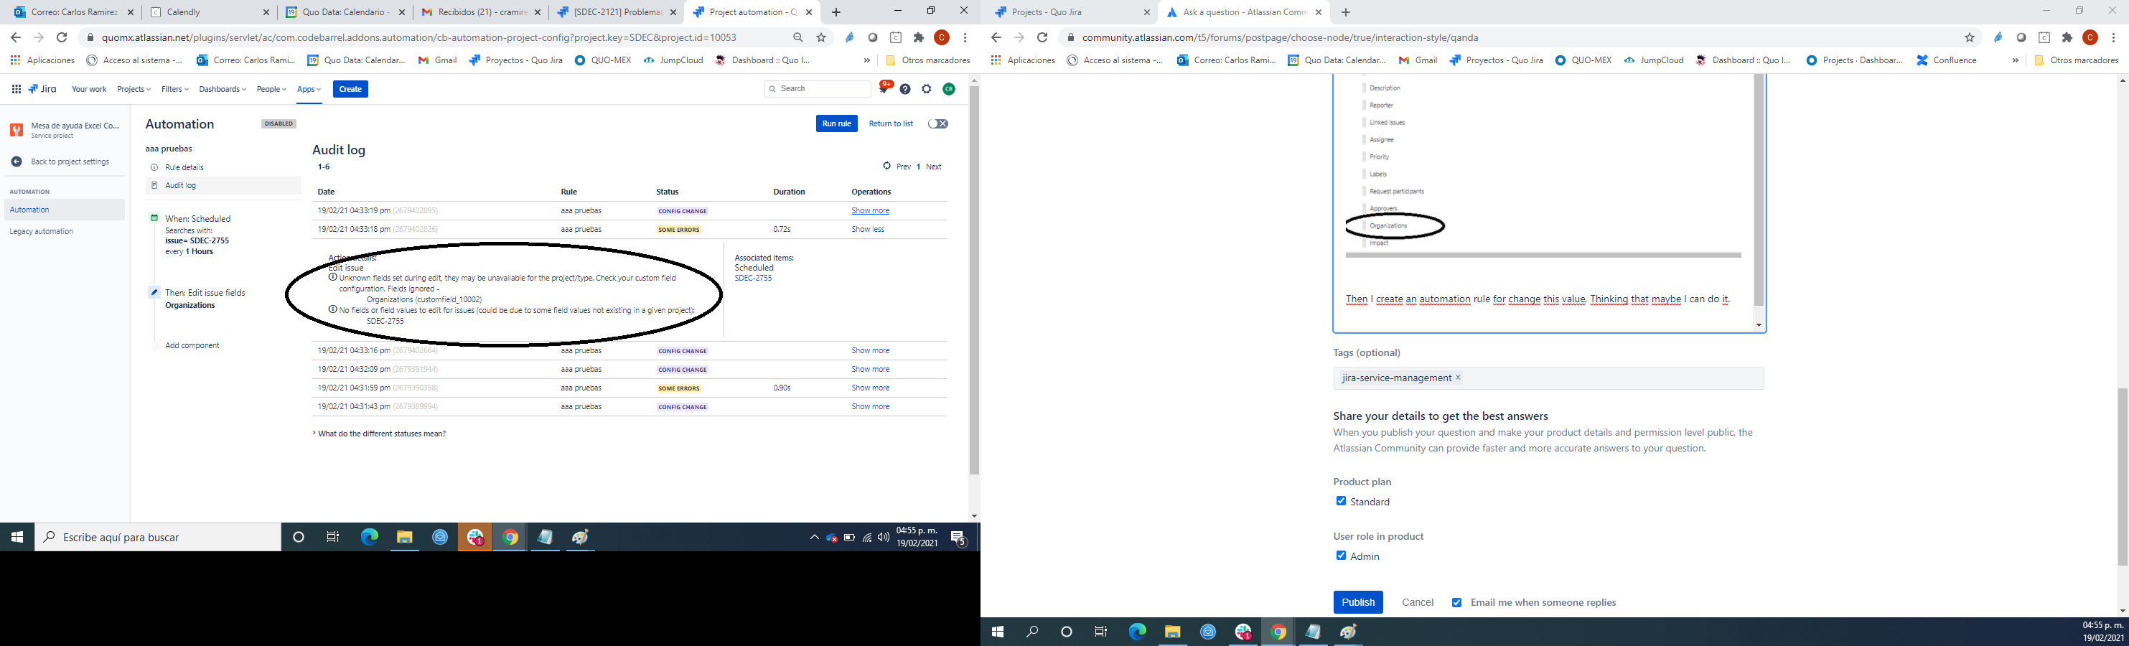Open the Apps dropdown in Jira

(309, 89)
